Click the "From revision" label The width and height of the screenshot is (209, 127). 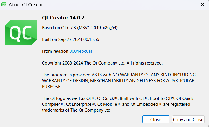55,51
